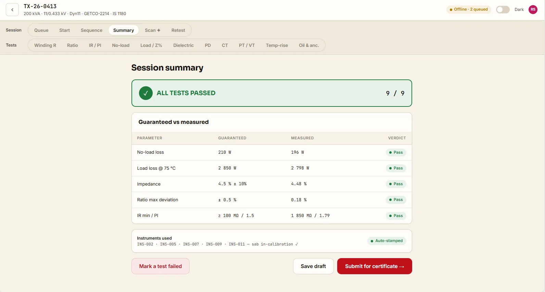Screen dimensions: 545x292
Task: Go back using the chevron arrow button
Action: click(12, 10)
